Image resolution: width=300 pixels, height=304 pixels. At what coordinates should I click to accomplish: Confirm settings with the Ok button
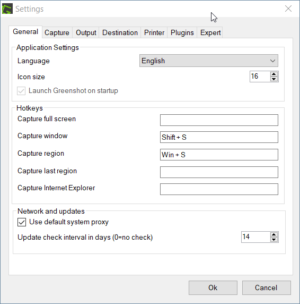pos(213,288)
